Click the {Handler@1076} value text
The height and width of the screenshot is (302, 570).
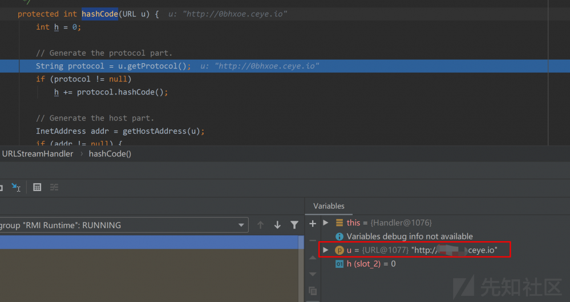[x=401, y=222]
